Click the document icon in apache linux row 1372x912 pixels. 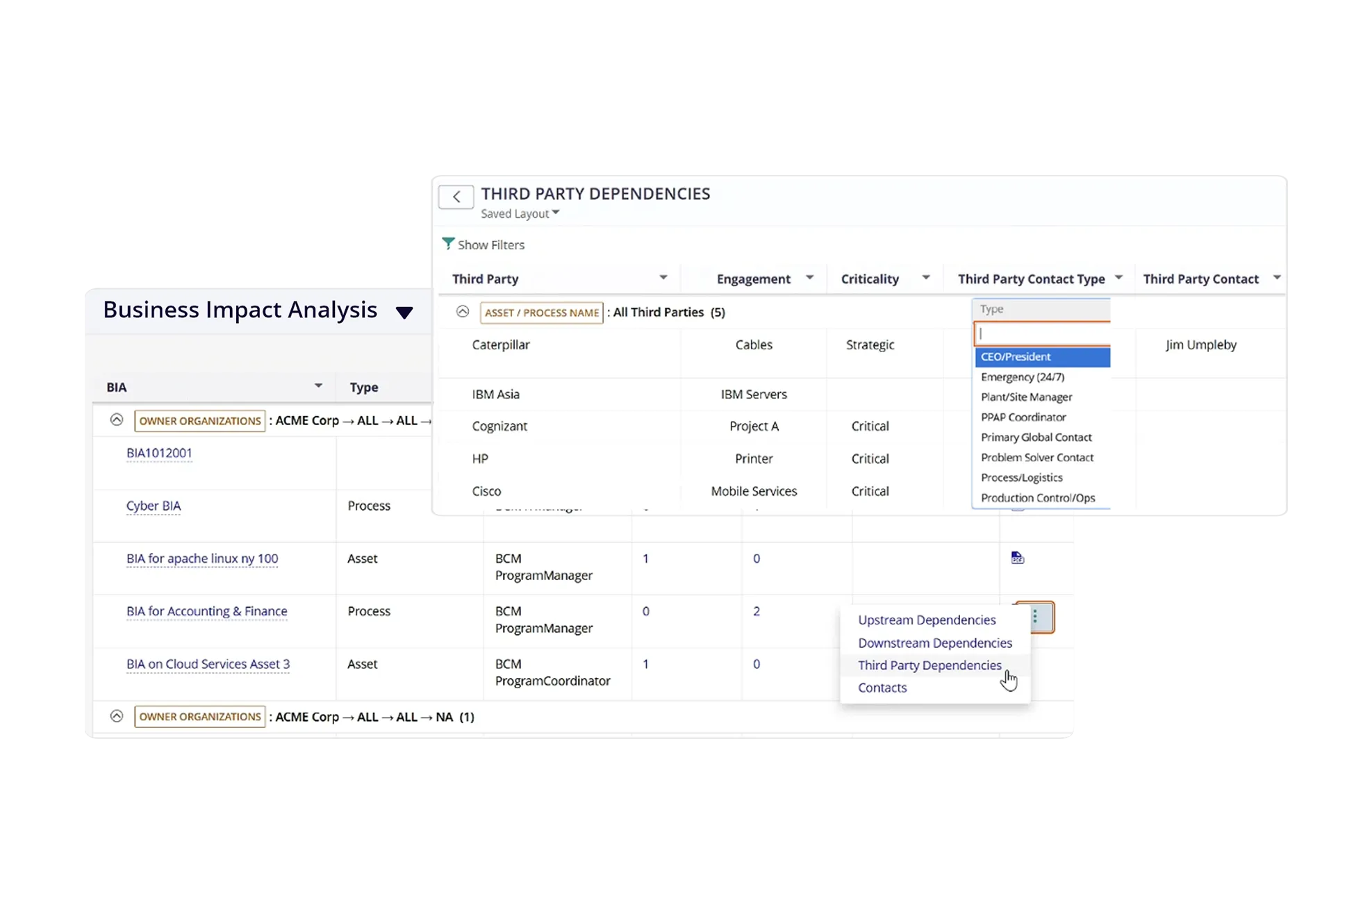click(1017, 558)
